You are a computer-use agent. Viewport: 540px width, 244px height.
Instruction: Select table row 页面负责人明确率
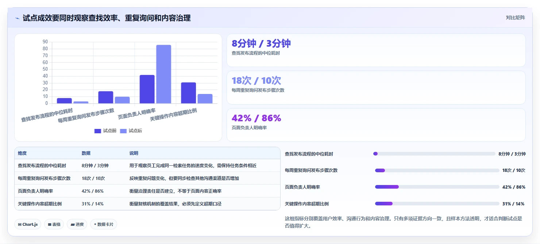tap(147, 191)
